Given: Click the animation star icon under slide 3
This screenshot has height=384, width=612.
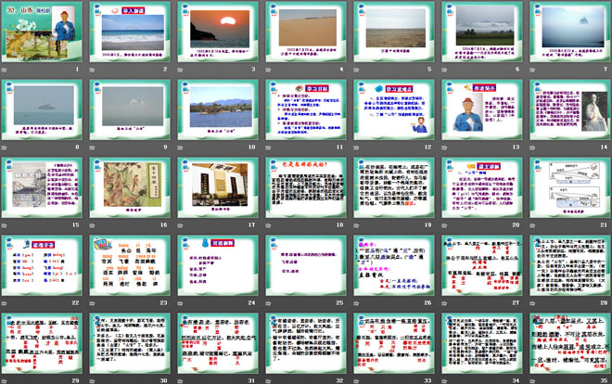Looking at the screenshot, I should [x=180, y=70].
